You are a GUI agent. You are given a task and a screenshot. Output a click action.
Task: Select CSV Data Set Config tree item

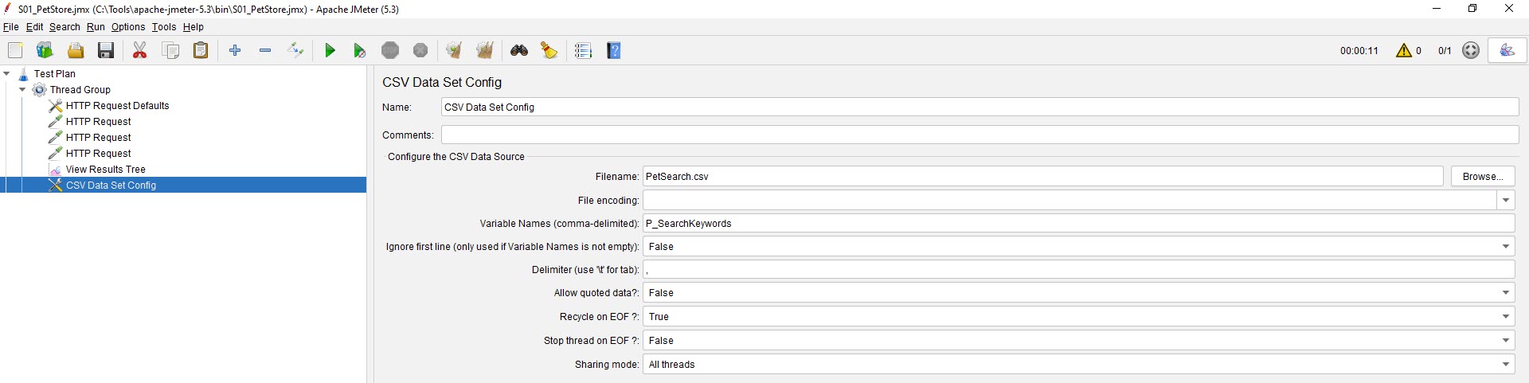click(111, 185)
